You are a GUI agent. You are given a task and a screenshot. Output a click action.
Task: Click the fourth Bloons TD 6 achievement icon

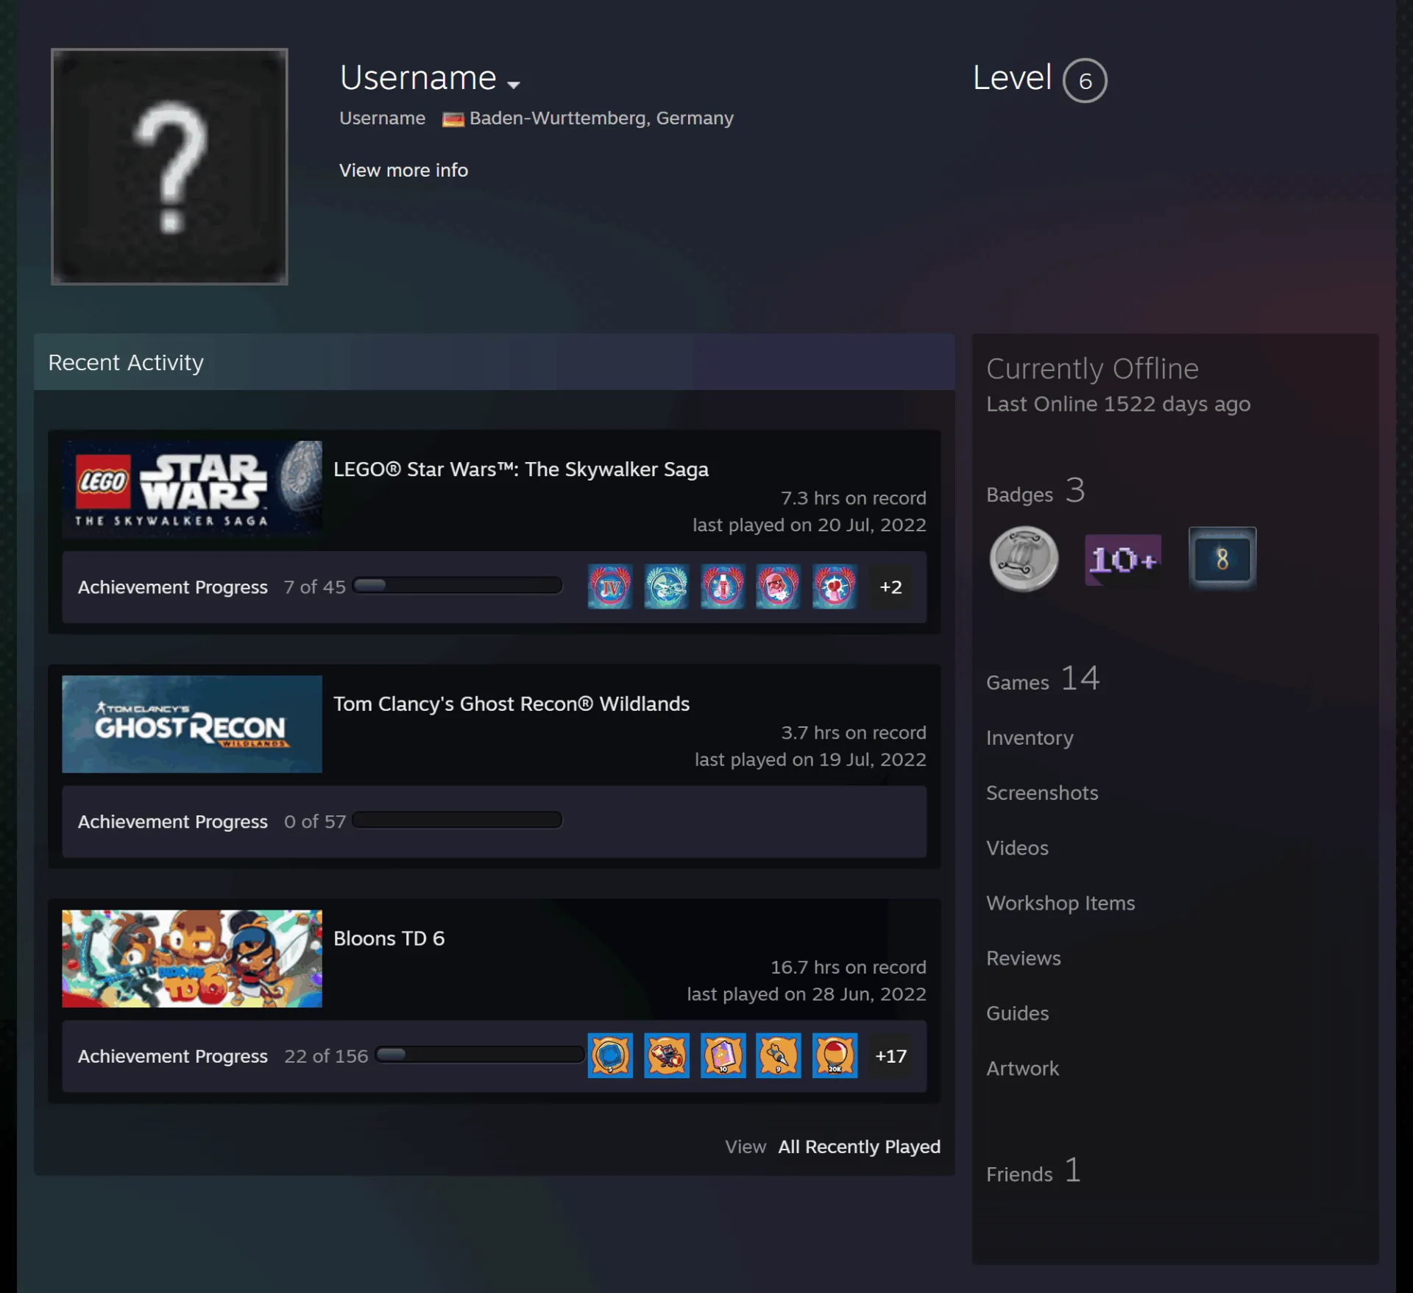coord(779,1056)
